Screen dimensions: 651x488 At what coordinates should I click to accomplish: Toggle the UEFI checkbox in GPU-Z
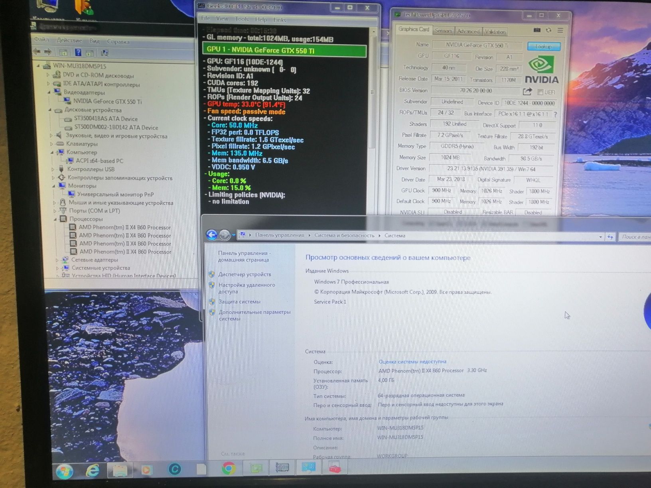[x=540, y=92]
